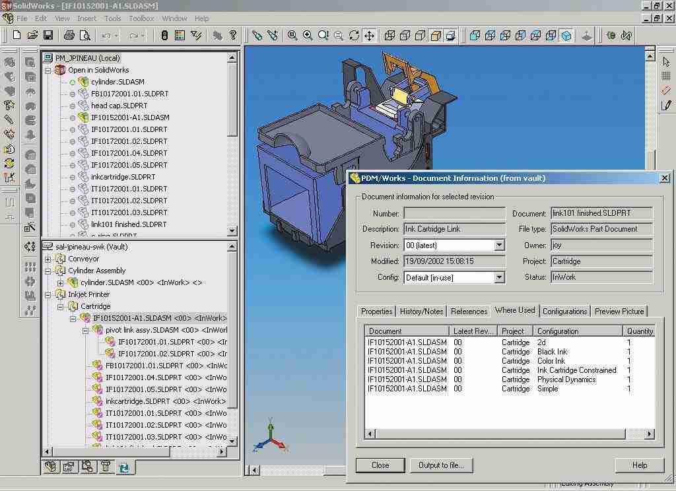Viewport: 676px width, 491px height.
Task: Click the Help button in the dialog
Action: 640,465
